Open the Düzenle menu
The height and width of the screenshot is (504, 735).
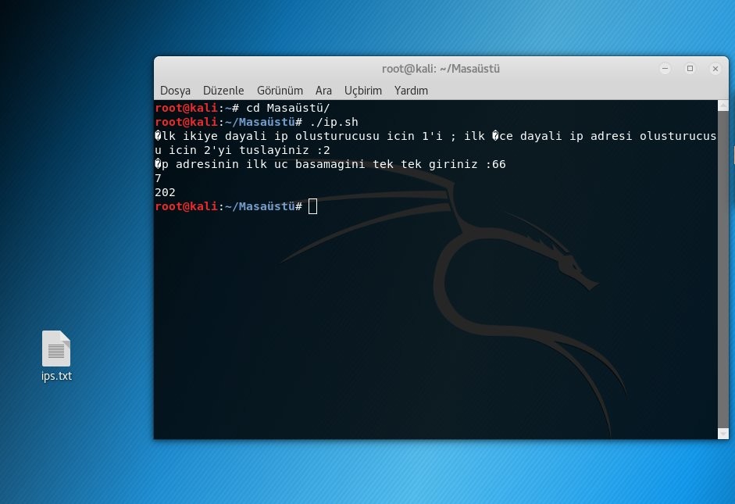tap(223, 91)
